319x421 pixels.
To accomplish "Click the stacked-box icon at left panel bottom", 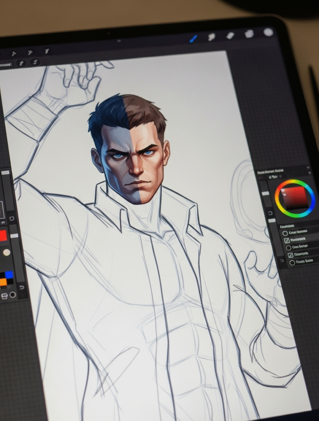I will coord(4,296).
